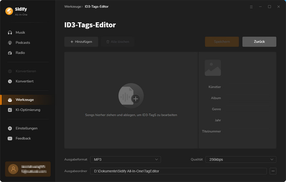286x182 pixels.
Task: Maximize the Sidify window
Action: (270, 7)
